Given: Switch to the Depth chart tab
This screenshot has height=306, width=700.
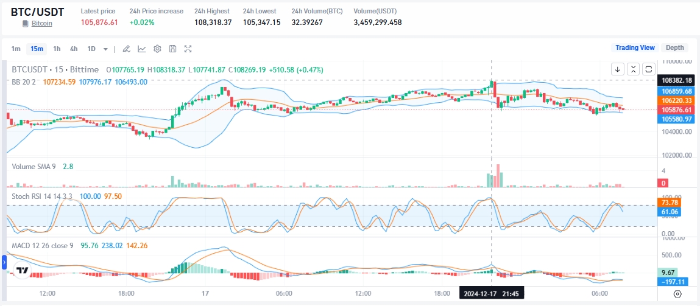Looking at the screenshot, I should coord(674,47).
